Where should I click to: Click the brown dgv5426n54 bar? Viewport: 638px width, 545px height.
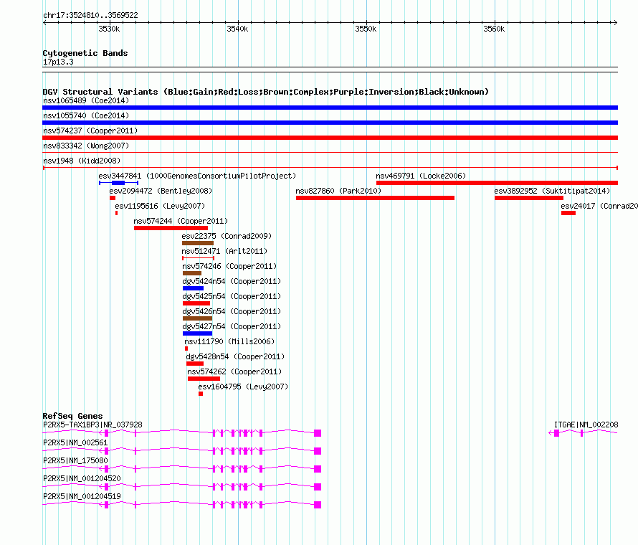coord(197,318)
